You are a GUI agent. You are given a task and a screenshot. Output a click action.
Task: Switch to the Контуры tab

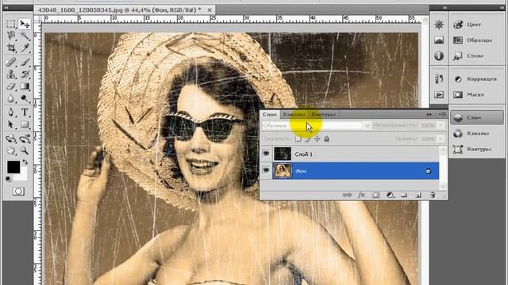coord(323,114)
